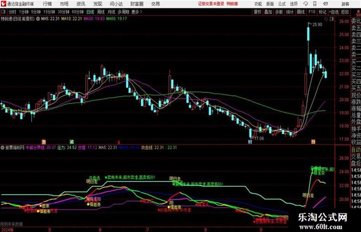Click the 25.90 high price marker
361x232 pixels.
tap(317, 25)
